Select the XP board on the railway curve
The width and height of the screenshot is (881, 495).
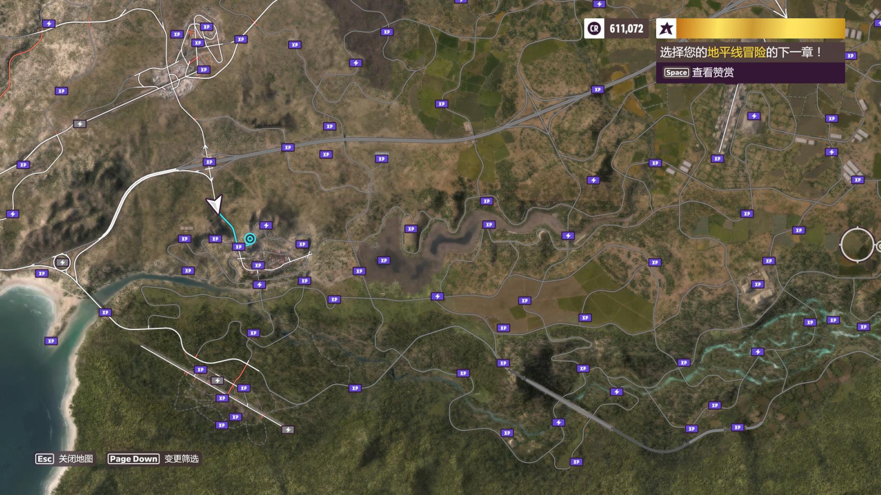(737, 428)
